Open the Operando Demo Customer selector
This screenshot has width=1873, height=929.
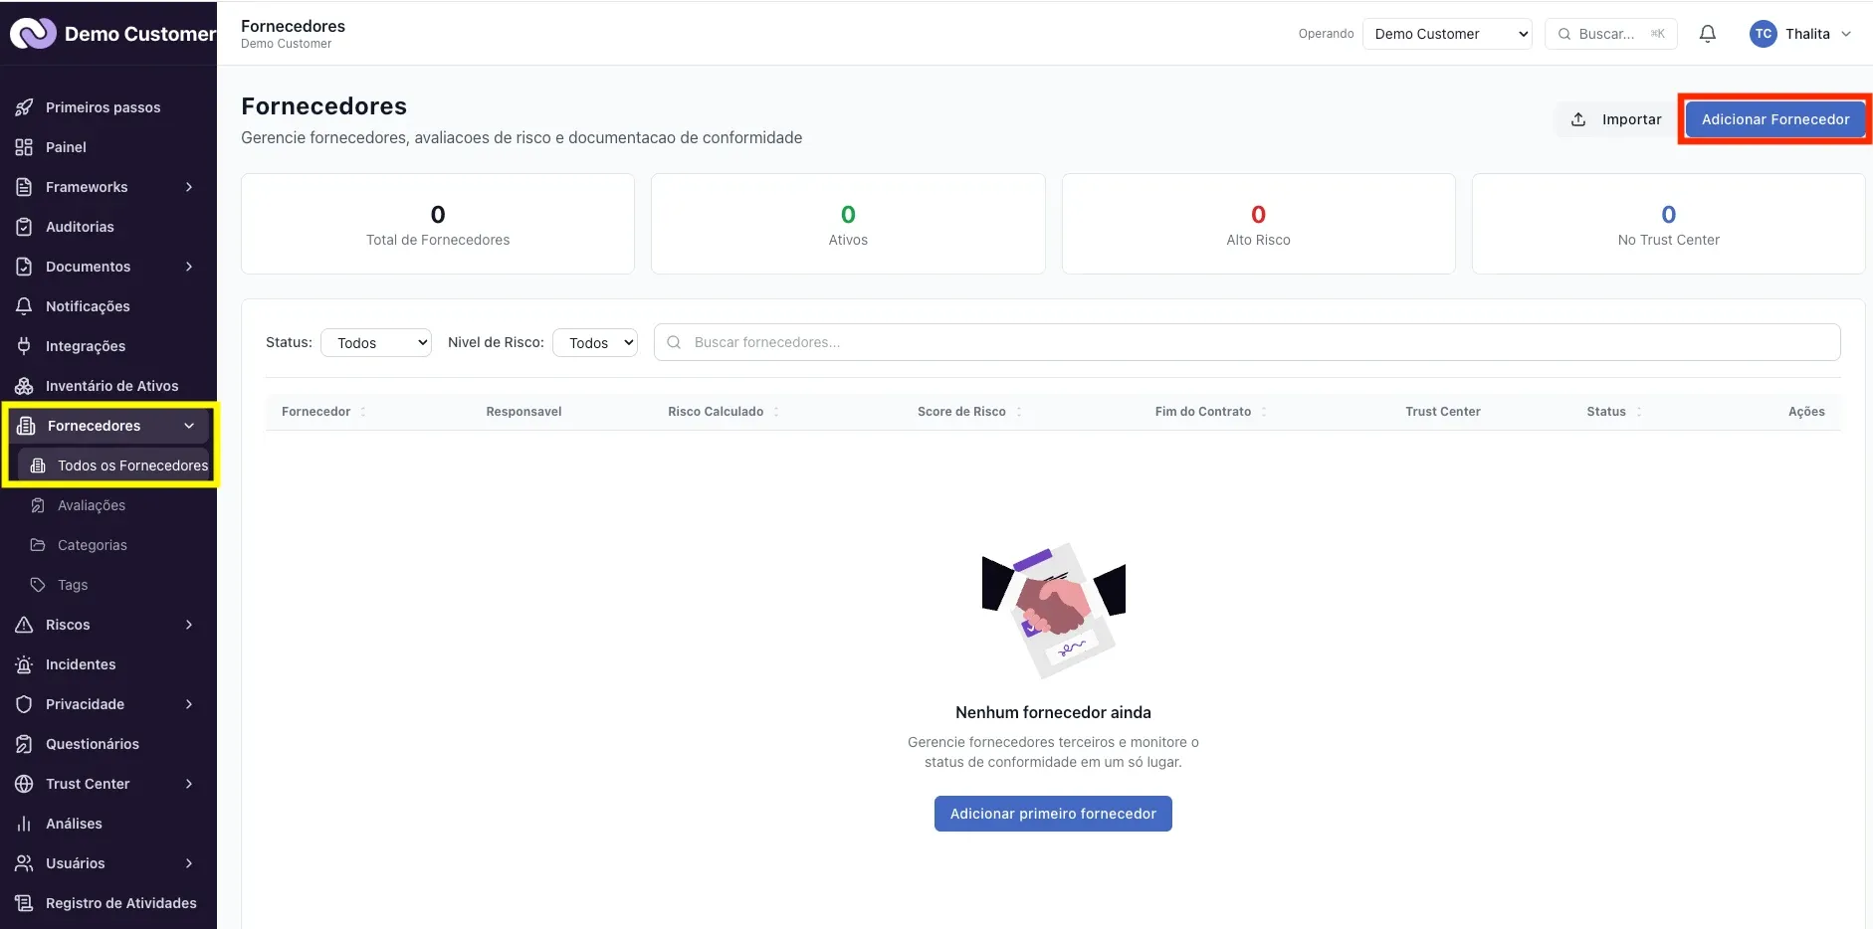tap(1447, 34)
